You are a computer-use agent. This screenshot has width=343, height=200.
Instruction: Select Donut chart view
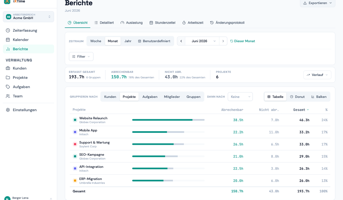tap(297, 97)
